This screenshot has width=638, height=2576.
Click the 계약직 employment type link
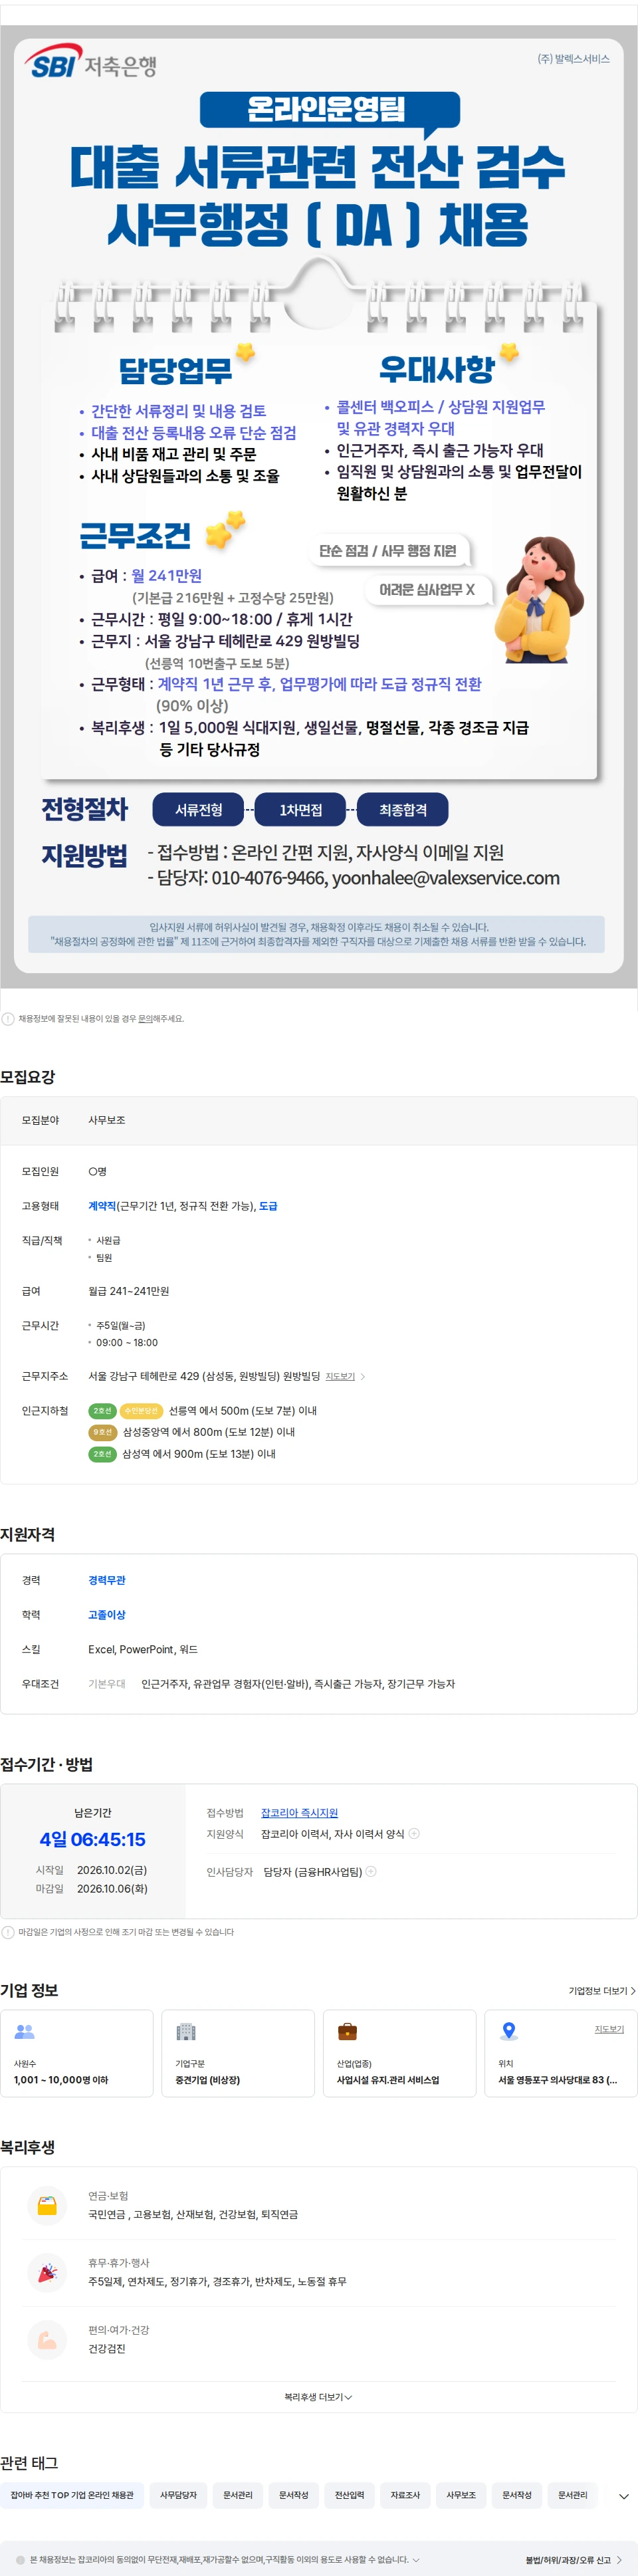(102, 1206)
